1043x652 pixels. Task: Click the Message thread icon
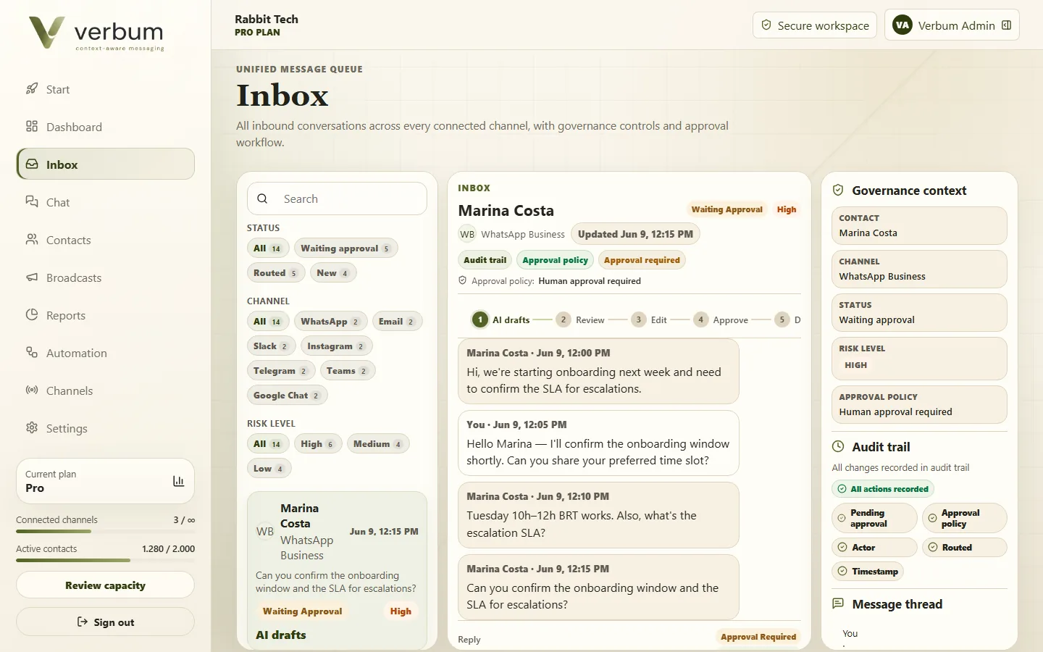(838, 603)
